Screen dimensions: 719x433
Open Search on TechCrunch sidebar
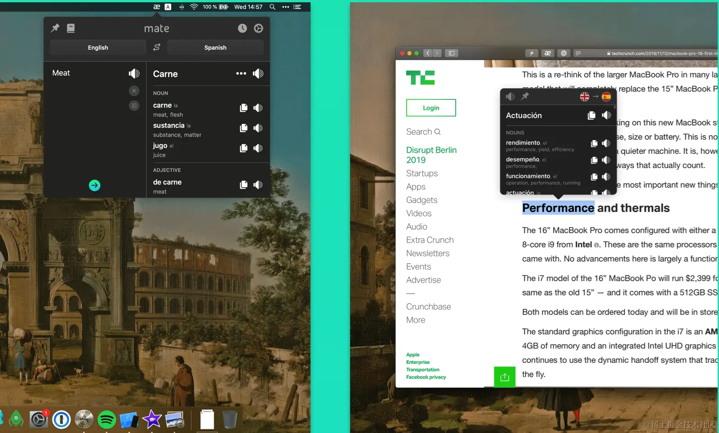tap(423, 132)
